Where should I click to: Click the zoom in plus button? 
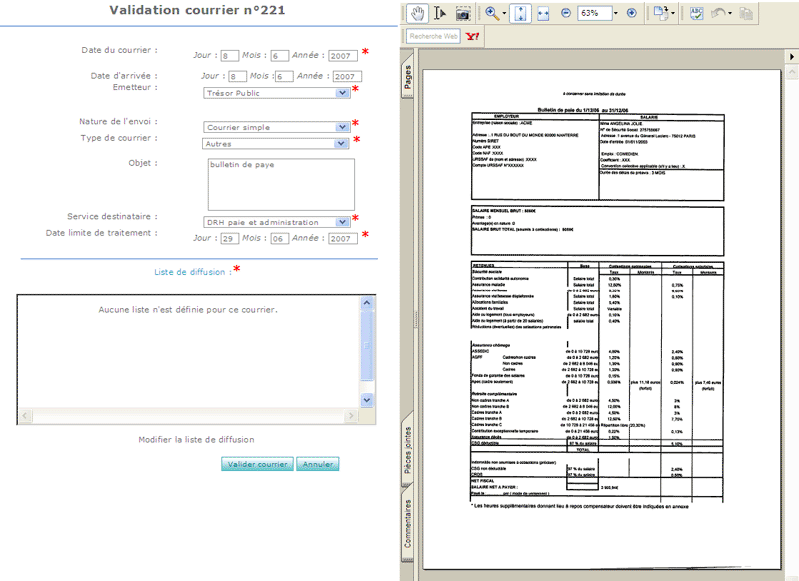coord(632,13)
